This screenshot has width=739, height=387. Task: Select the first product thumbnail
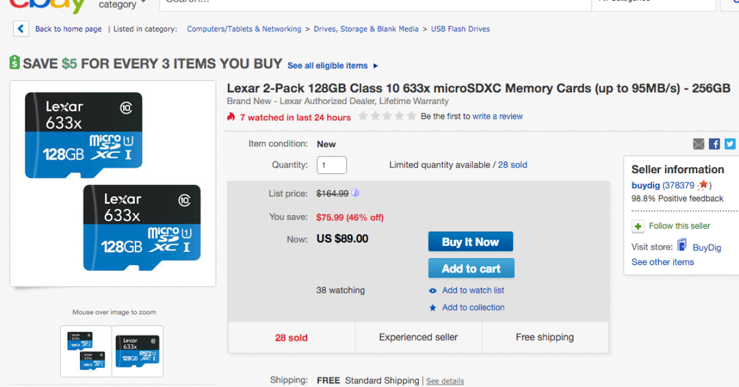(86, 351)
